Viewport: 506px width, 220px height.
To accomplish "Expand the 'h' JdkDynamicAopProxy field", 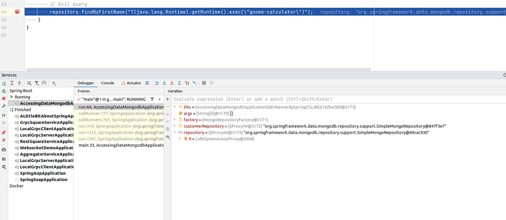I will tap(180, 139).
